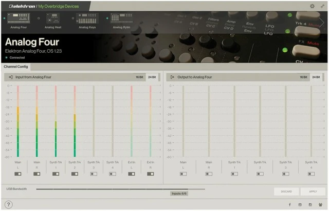Image resolution: width=329 pixels, height=211 pixels.
Task: Open settings gear icon
Action: click(x=312, y=6)
